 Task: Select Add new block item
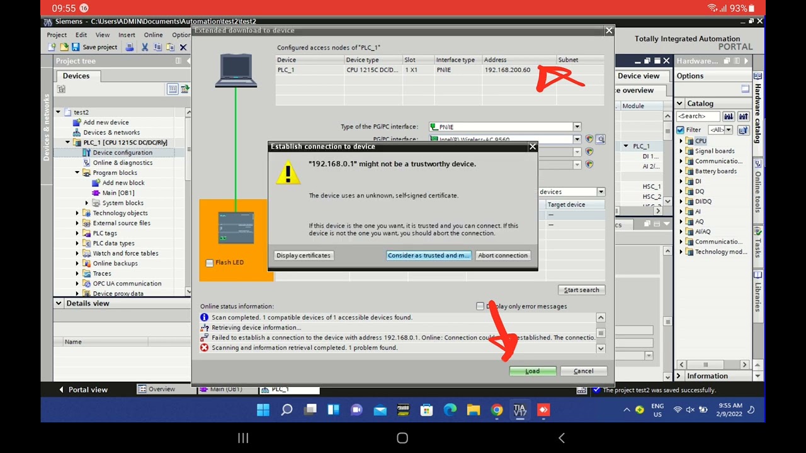pos(123,182)
